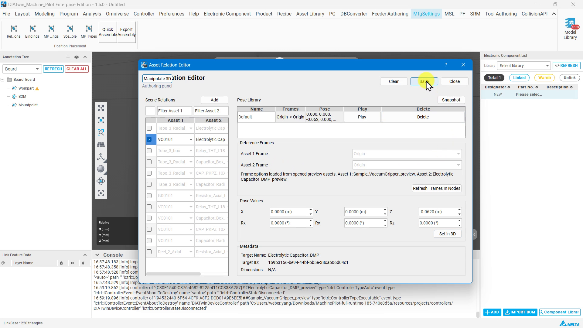Click the Snapshot button in Pose Library
Viewport: 583px width, 328px height.
(451, 100)
